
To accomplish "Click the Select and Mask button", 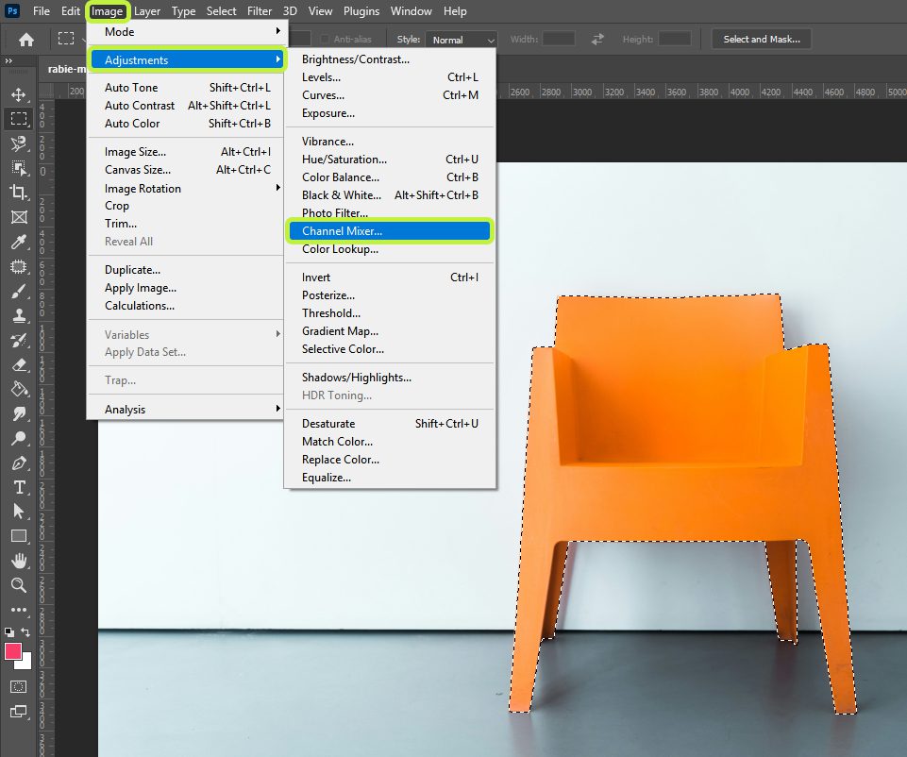I will [762, 39].
